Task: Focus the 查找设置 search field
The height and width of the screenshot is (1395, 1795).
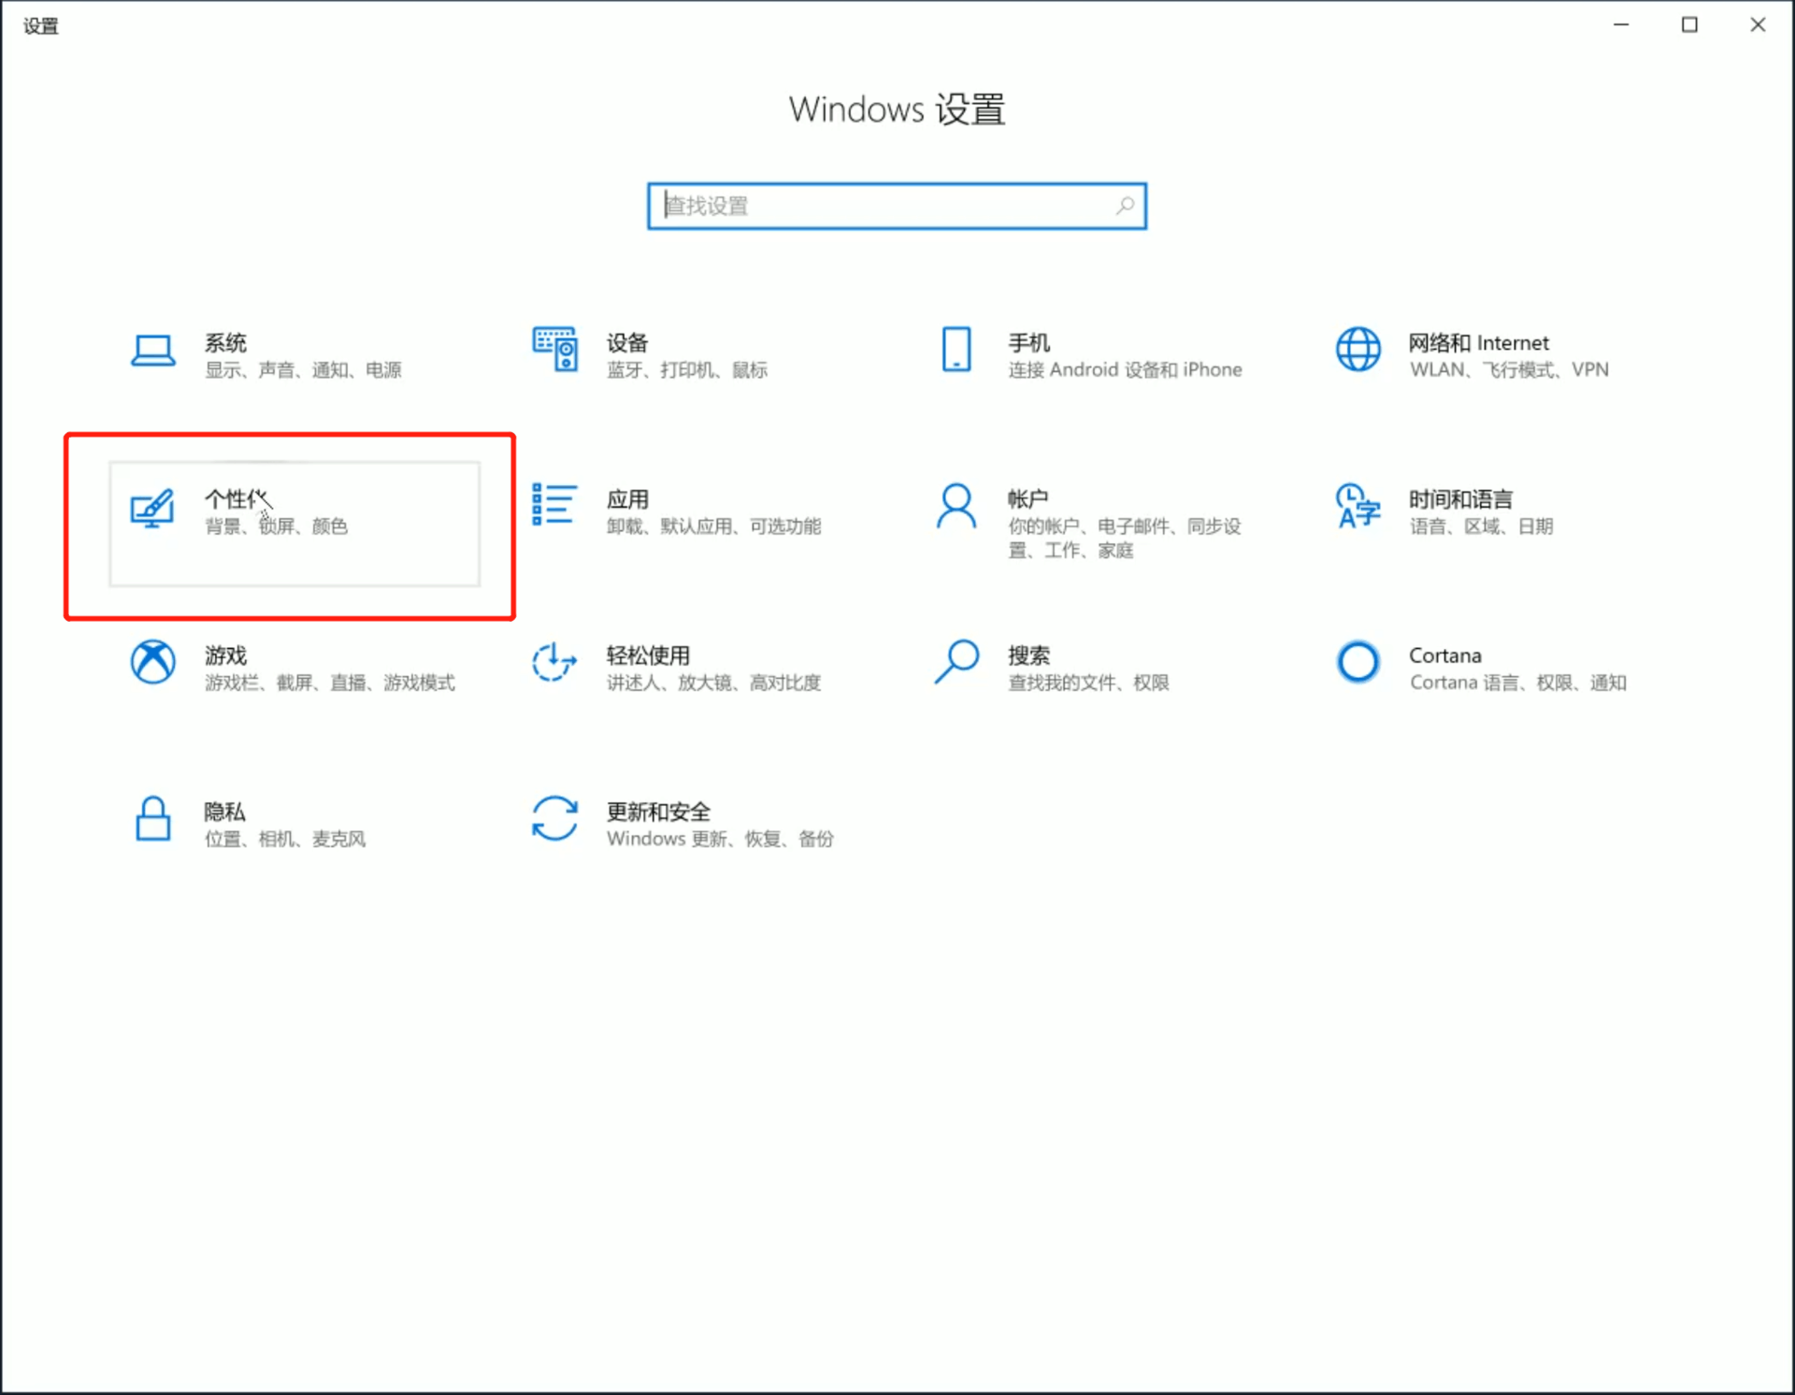Action: pos(897,206)
